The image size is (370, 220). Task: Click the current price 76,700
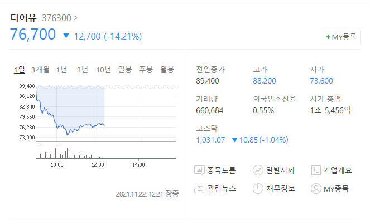33,35
